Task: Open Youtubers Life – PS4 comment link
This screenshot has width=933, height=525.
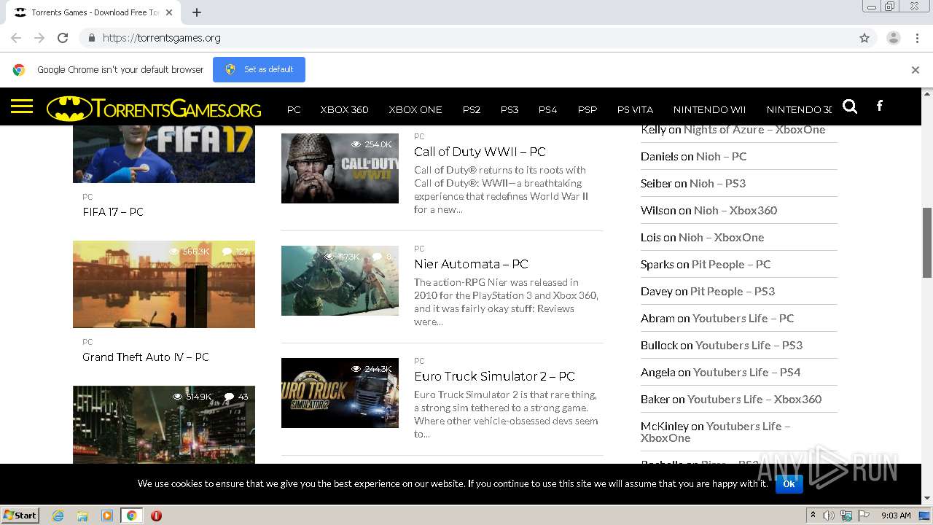Action: tap(747, 372)
